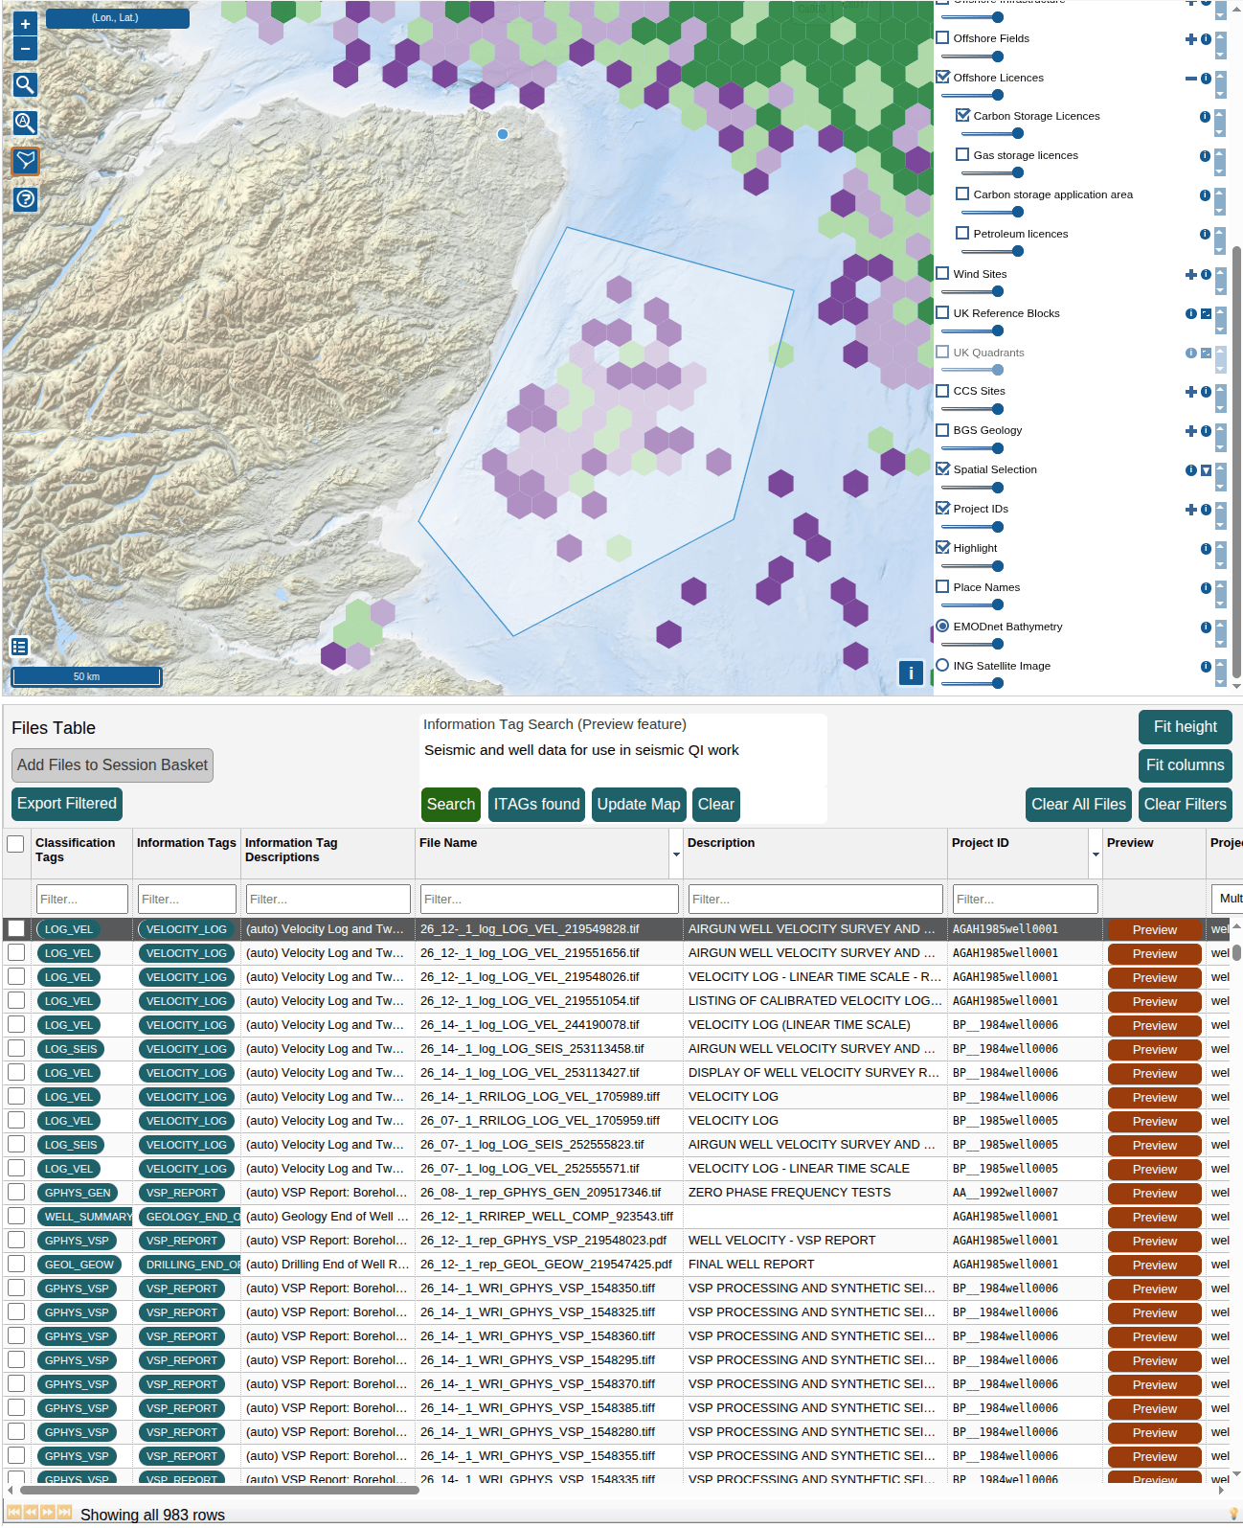Expand the BGS Geology sublayers
The height and width of the screenshot is (1528, 1243).
(1191, 431)
